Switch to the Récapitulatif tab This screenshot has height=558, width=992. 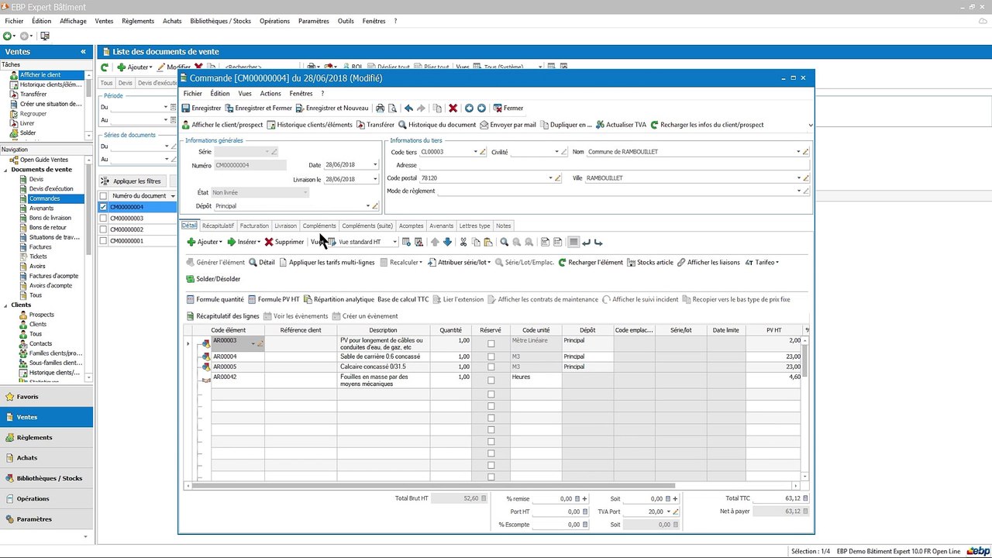pyautogui.click(x=218, y=226)
